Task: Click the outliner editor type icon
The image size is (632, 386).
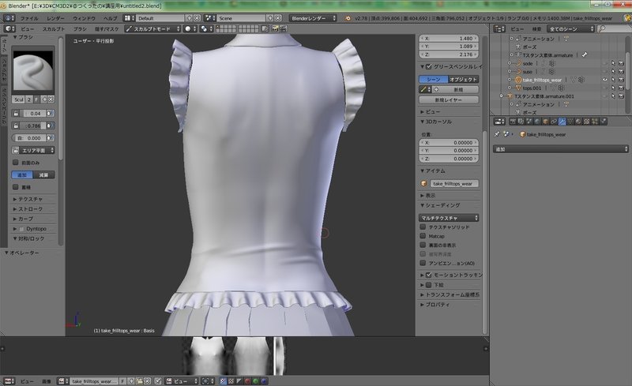Action: pyautogui.click(x=499, y=28)
